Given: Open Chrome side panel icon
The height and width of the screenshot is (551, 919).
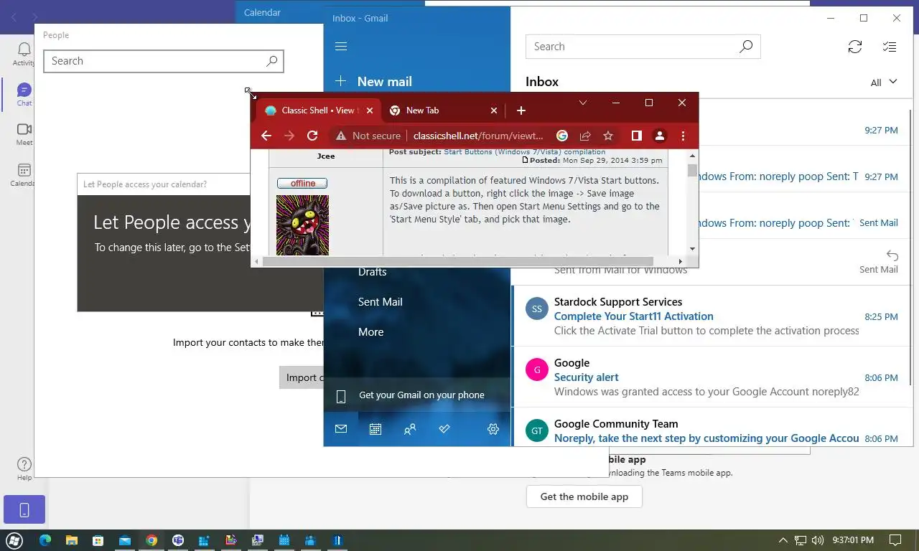Looking at the screenshot, I should point(636,136).
